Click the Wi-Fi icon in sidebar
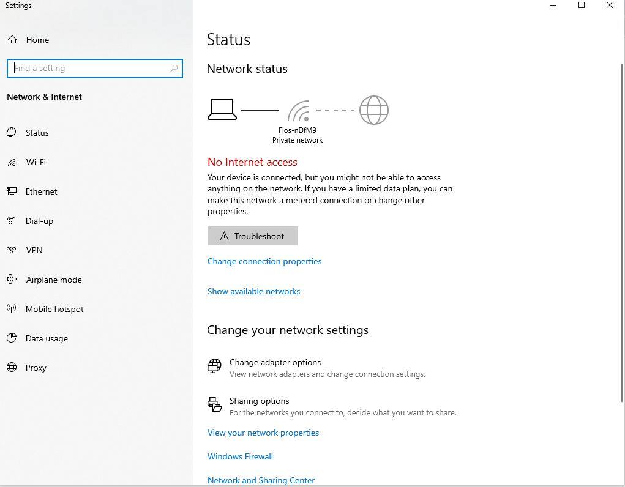This screenshot has height=487, width=625. coord(12,162)
